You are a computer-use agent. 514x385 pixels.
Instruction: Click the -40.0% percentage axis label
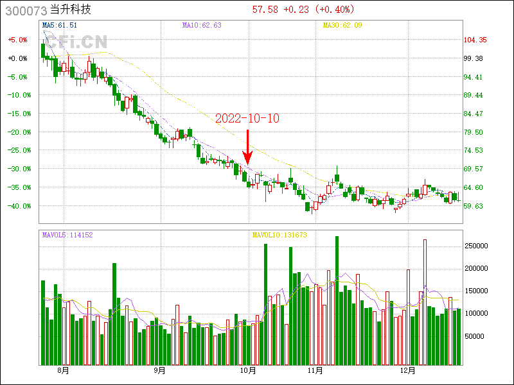[x=17, y=206]
